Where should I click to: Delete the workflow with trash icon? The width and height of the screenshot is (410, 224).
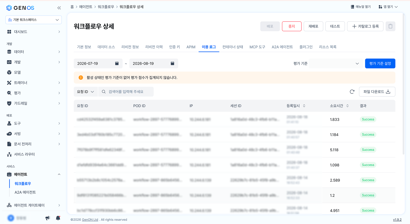390,26
